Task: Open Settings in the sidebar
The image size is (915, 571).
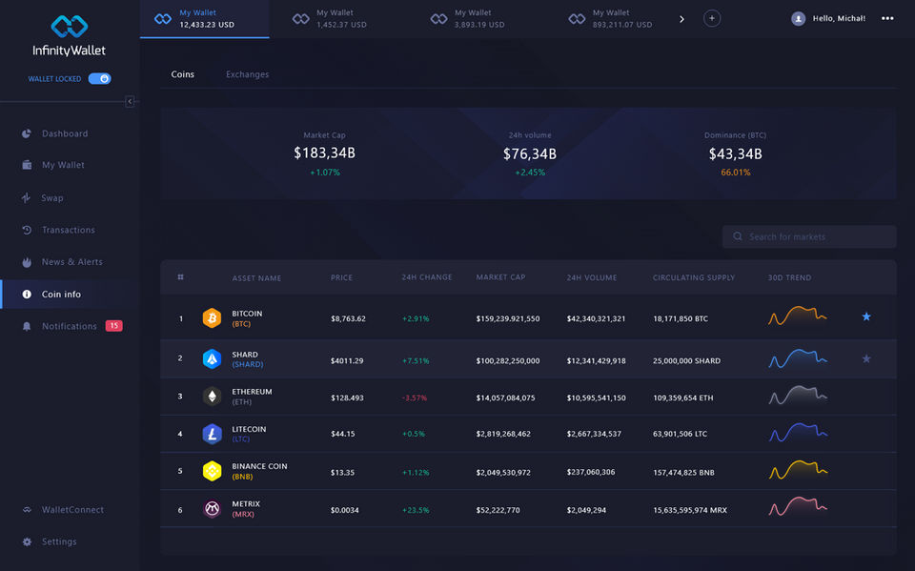Action: 59,541
